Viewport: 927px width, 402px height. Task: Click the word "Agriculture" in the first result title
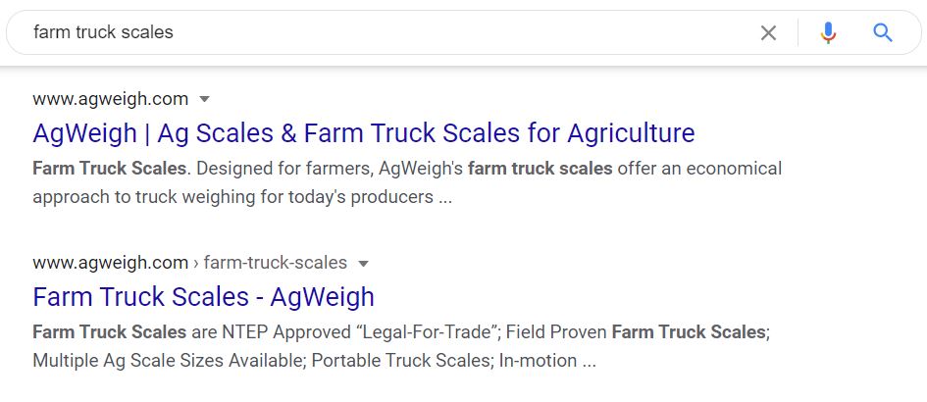631,133
